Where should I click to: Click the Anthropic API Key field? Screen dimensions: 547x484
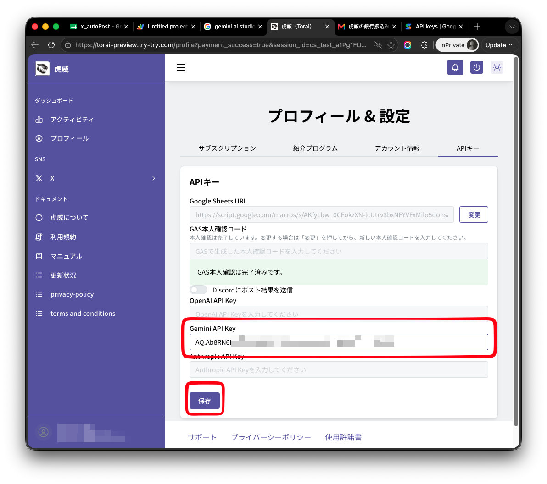click(339, 369)
